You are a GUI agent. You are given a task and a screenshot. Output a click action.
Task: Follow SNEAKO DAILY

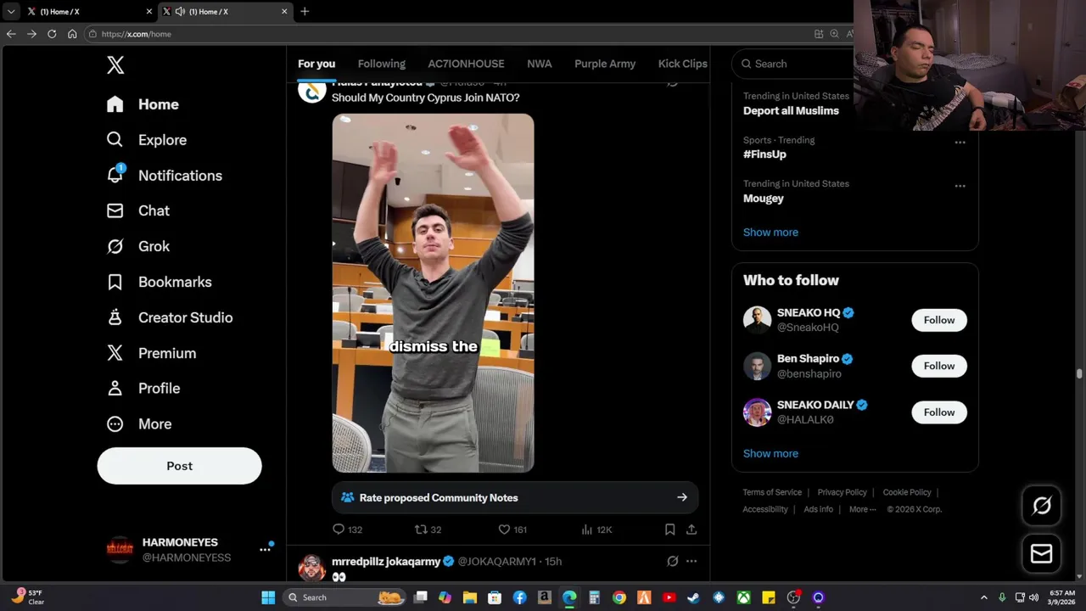(x=939, y=412)
